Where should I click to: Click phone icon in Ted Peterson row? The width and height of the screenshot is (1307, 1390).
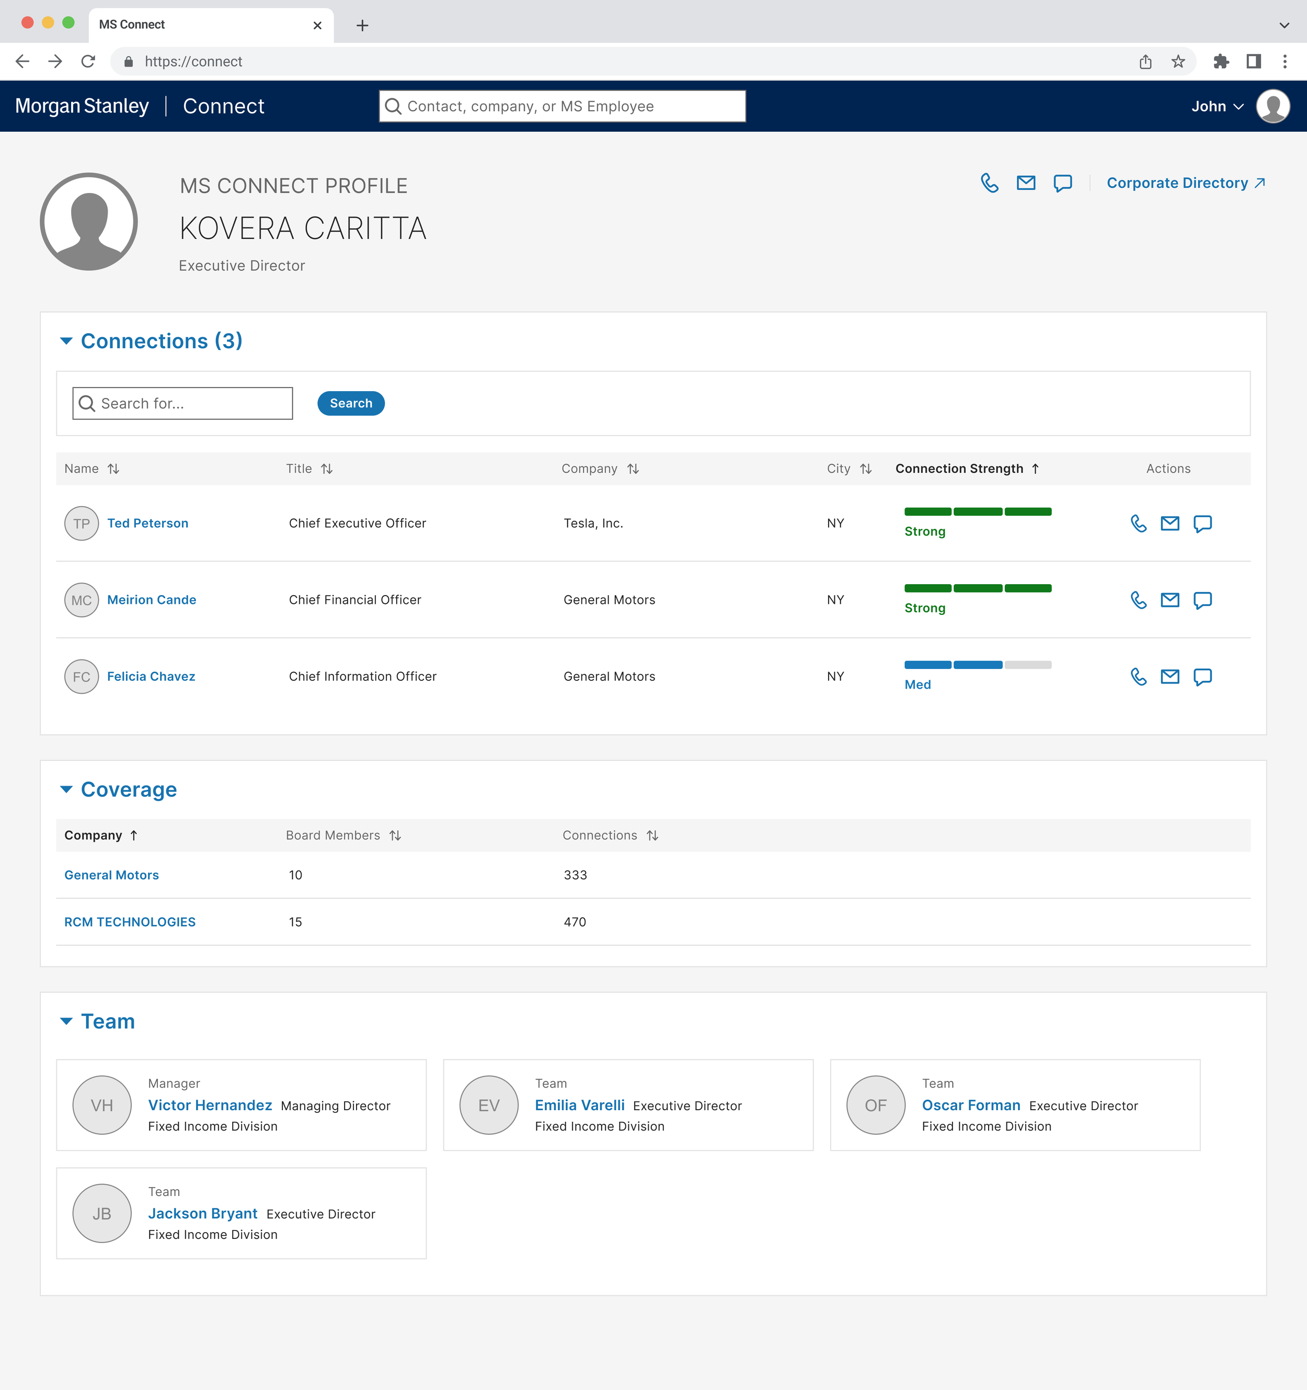(1139, 523)
